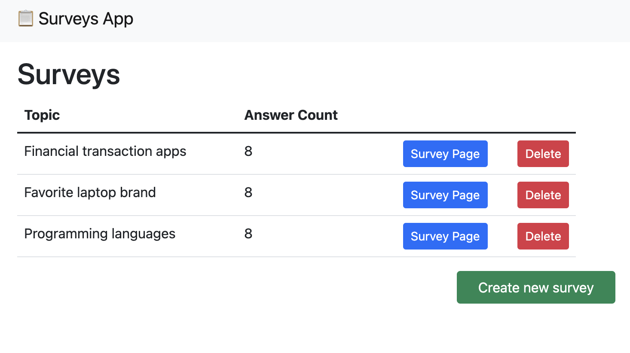The image size is (630, 353).
Task: Click the answer count for Programming languages
Action: (x=248, y=234)
